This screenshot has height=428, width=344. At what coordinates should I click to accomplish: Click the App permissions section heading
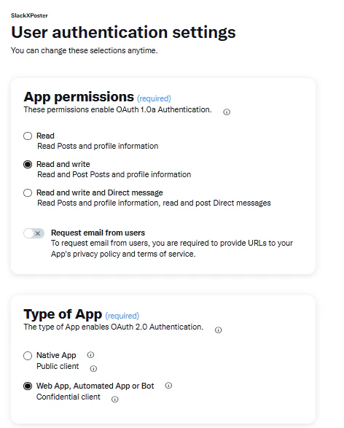(79, 97)
